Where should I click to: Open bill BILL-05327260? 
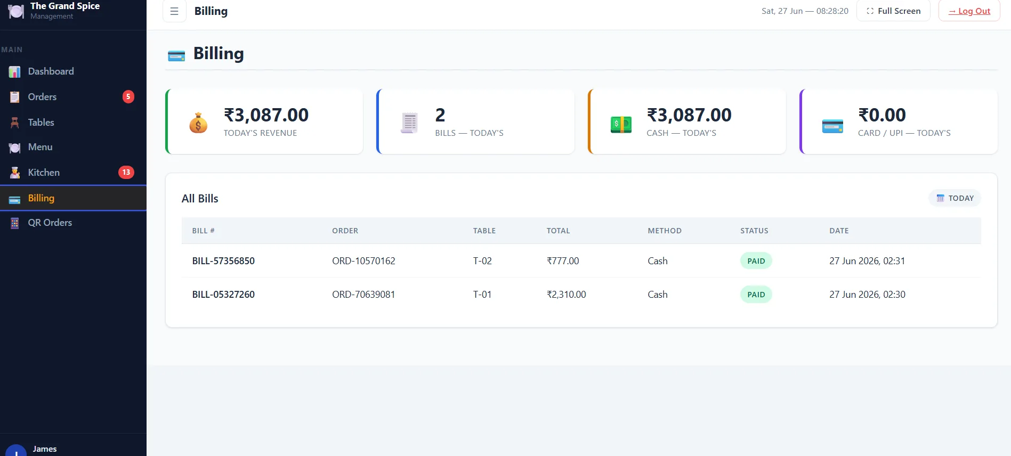pyautogui.click(x=223, y=295)
